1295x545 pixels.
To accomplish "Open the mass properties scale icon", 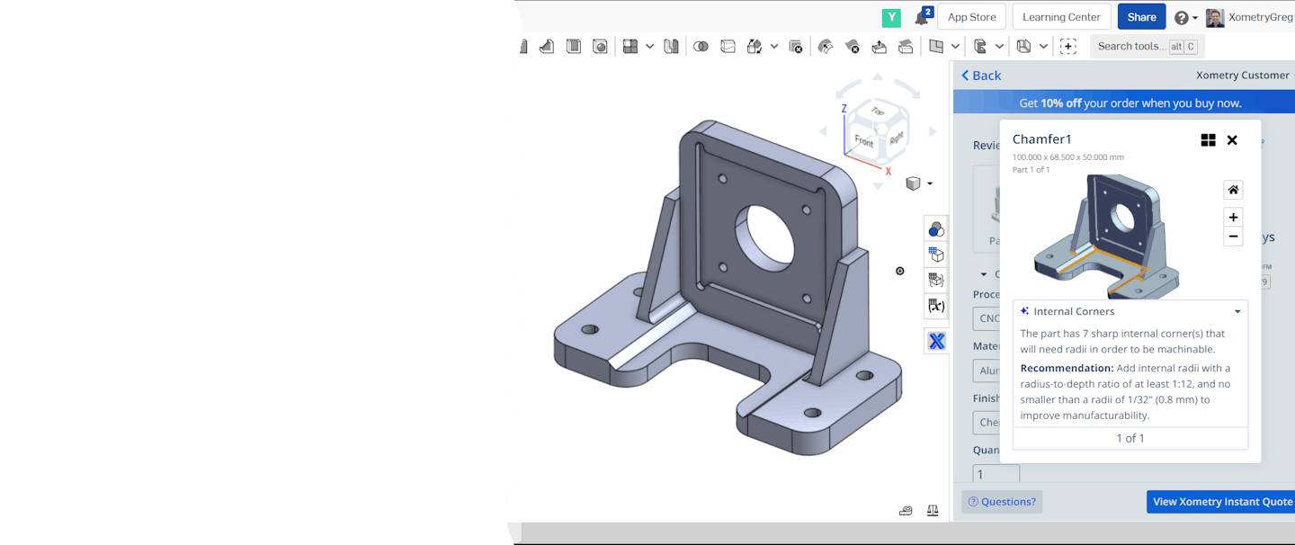I will [x=933, y=510].
